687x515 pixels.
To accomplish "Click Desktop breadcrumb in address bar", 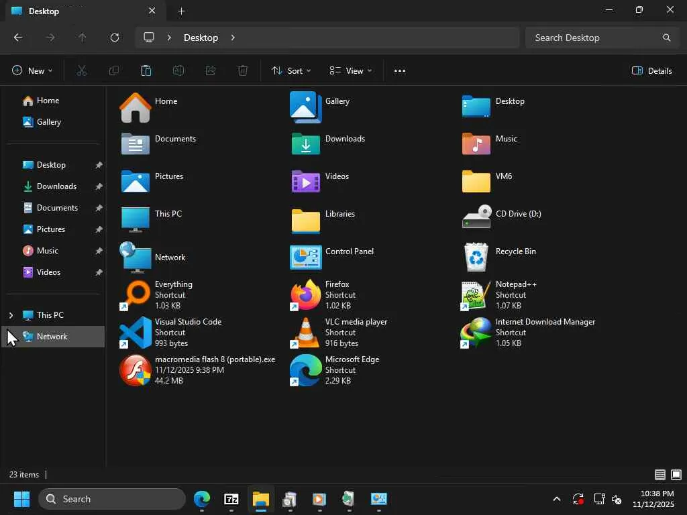I will point(201,38).
